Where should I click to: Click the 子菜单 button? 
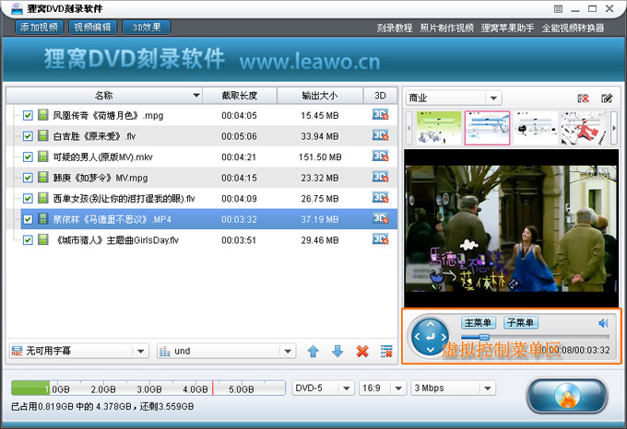point(521,322)
